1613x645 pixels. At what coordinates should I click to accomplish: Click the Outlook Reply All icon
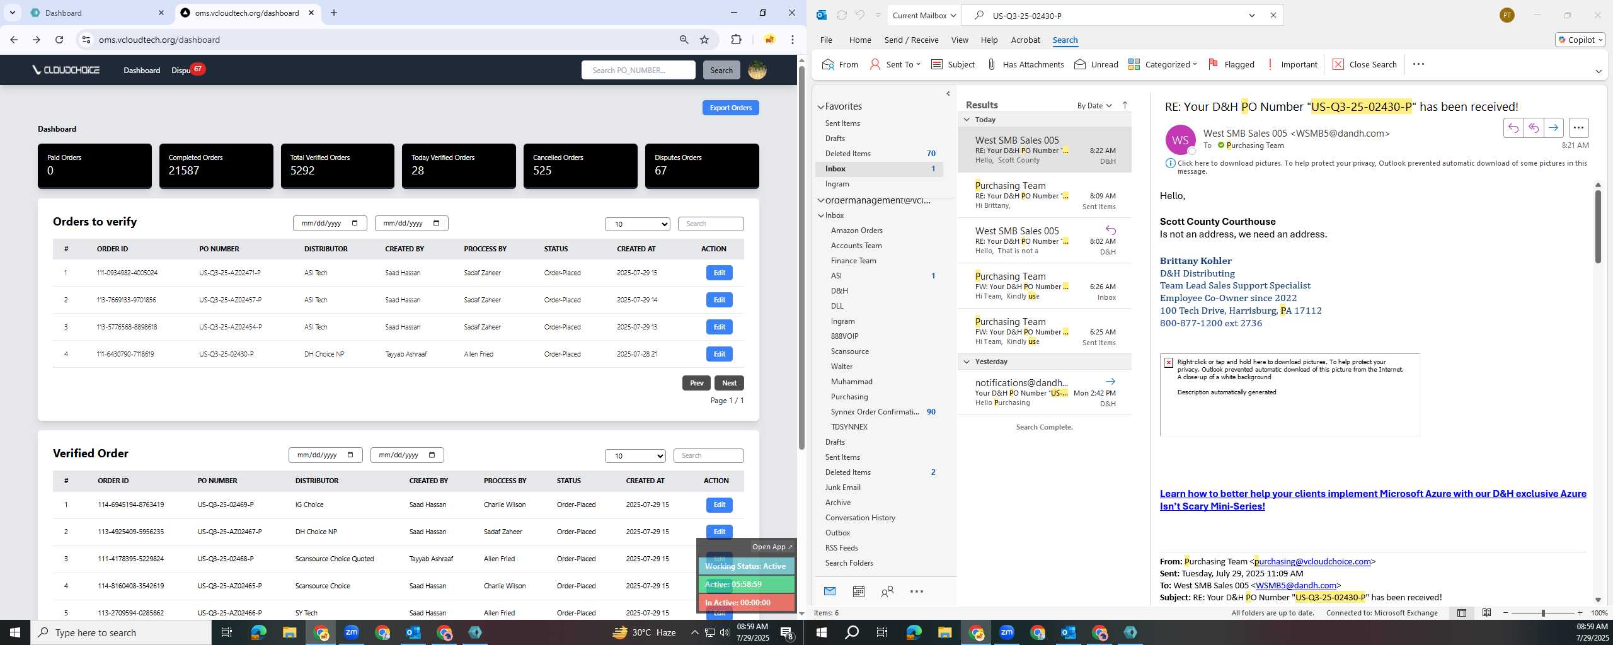click(1533, 128)
